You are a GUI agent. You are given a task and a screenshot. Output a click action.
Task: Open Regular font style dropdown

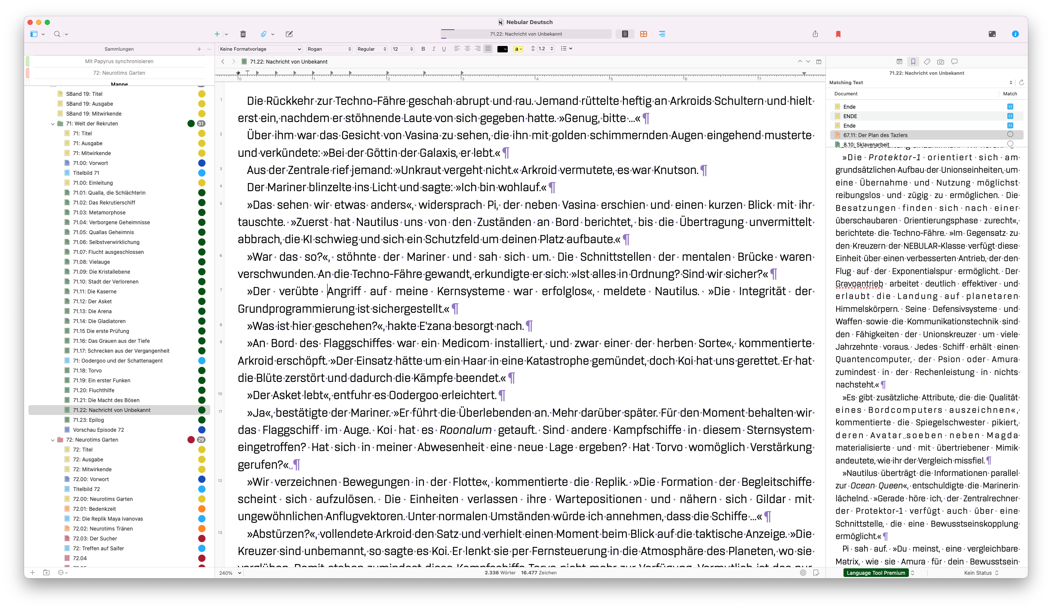[372, 49]
